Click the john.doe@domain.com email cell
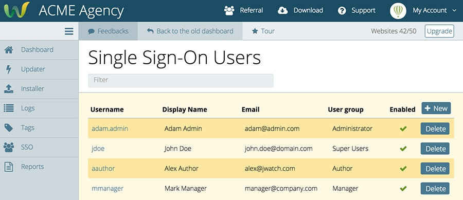 [278, 149]
